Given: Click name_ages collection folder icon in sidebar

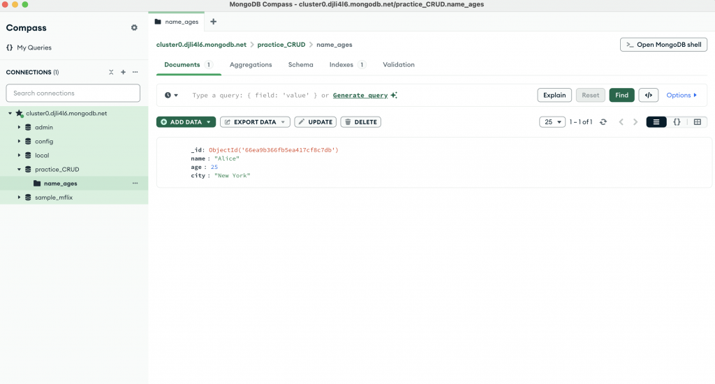Looking at the screenshot, I should [x=37, y=184].
